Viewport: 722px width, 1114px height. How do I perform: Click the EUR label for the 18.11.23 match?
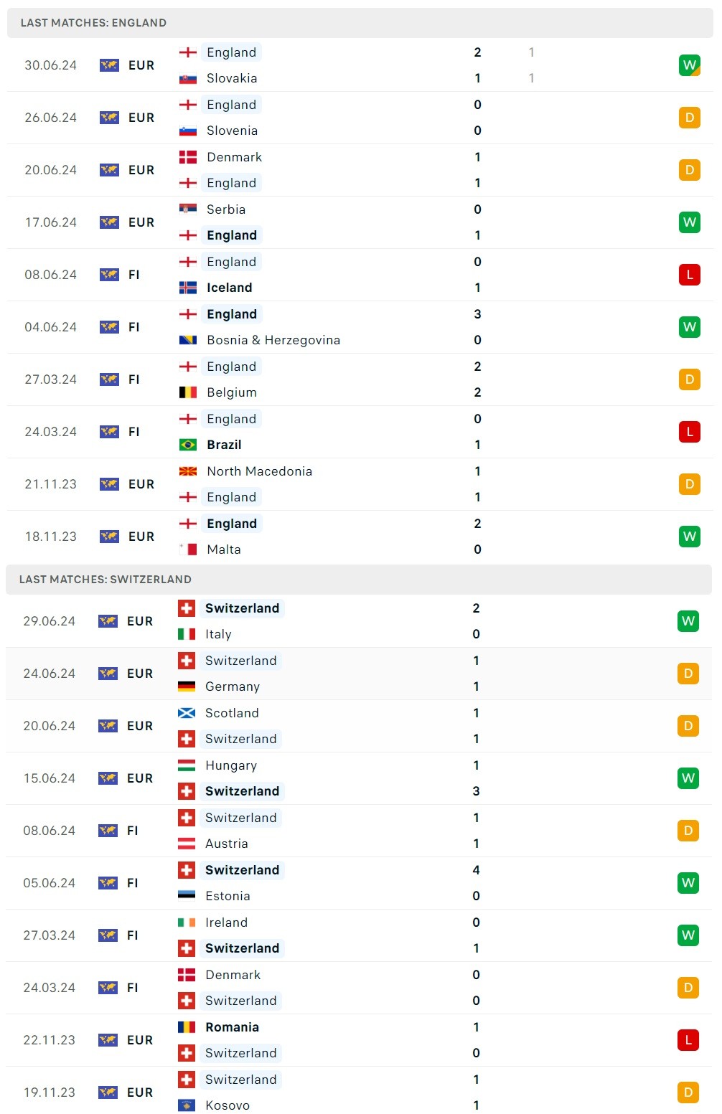tap(141, 537)
